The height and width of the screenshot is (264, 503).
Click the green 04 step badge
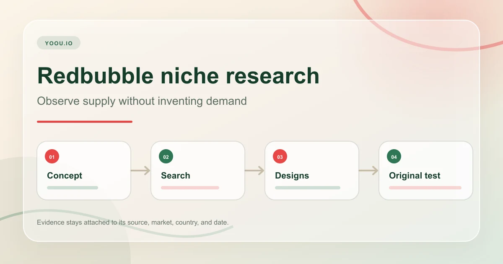[x=394, y=157]
